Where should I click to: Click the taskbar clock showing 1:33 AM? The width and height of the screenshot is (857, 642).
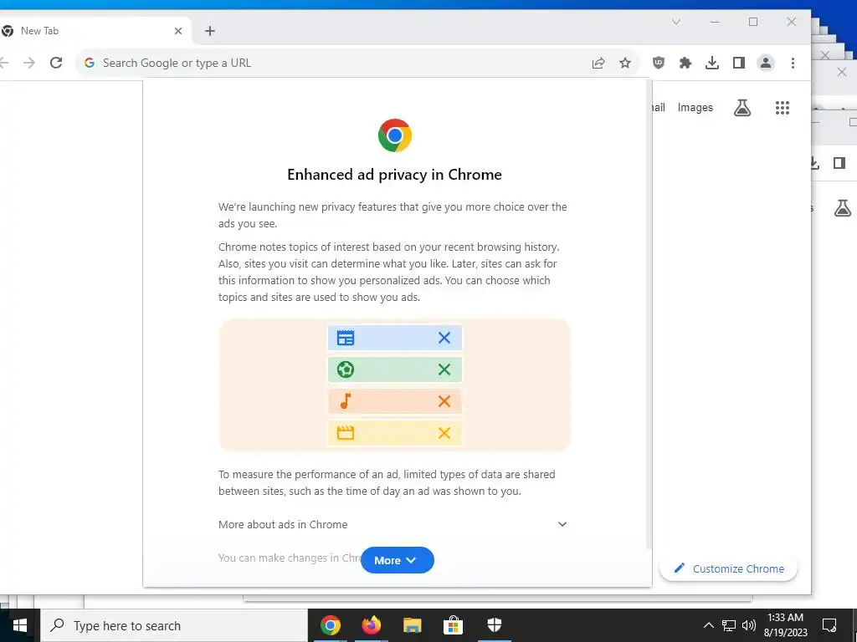click(x=785, y=625)
